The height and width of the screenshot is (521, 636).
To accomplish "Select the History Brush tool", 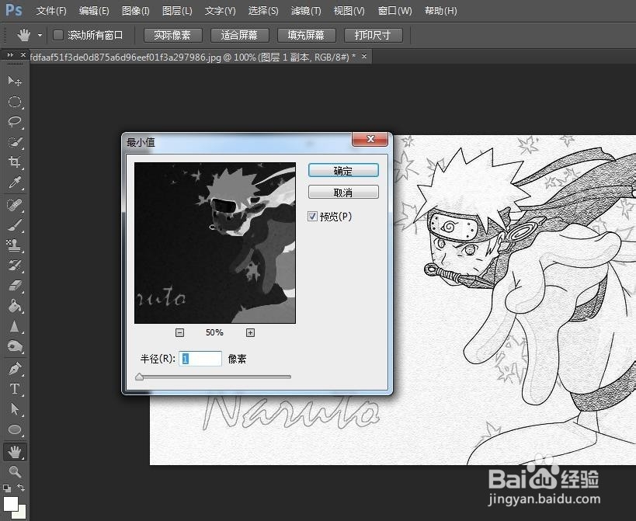I will click(x=15, y=266).
